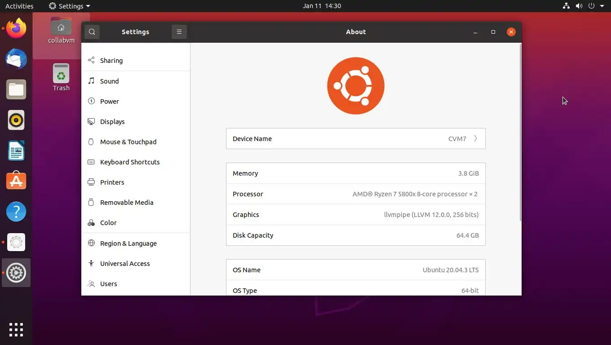Launch Thunderbird Mail from the dock
Image resolution: width=611 pixels, height=345 pixels.
(x=16, y=59)
